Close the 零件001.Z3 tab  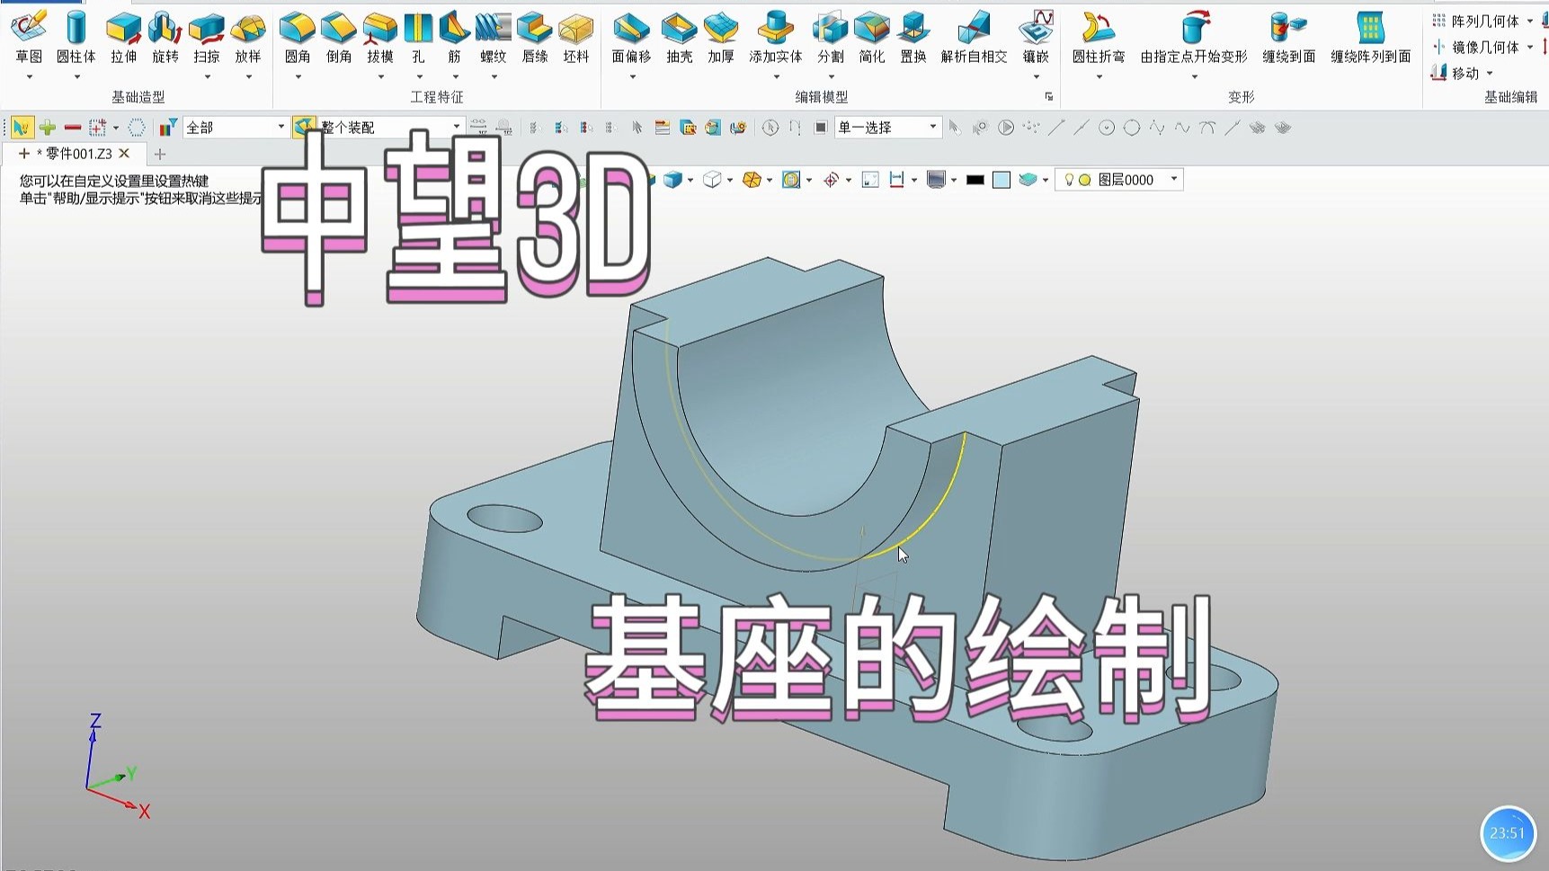(125, 154)
